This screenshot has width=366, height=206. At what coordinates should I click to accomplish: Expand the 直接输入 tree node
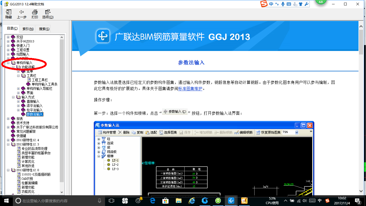(18, 101)
